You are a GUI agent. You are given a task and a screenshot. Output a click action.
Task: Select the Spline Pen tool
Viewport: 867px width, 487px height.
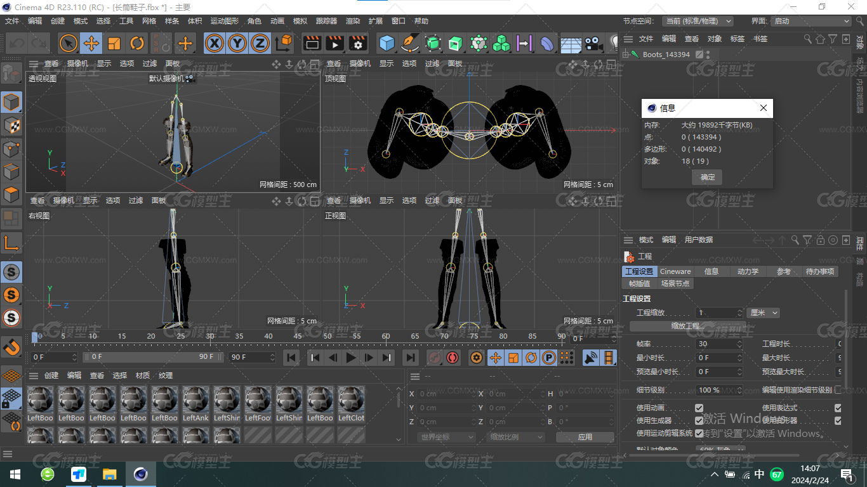[410, 43]
